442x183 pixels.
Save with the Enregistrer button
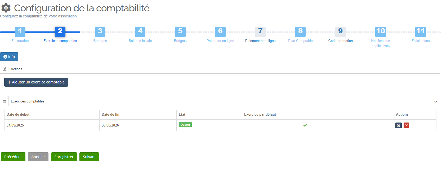point(64,157)
